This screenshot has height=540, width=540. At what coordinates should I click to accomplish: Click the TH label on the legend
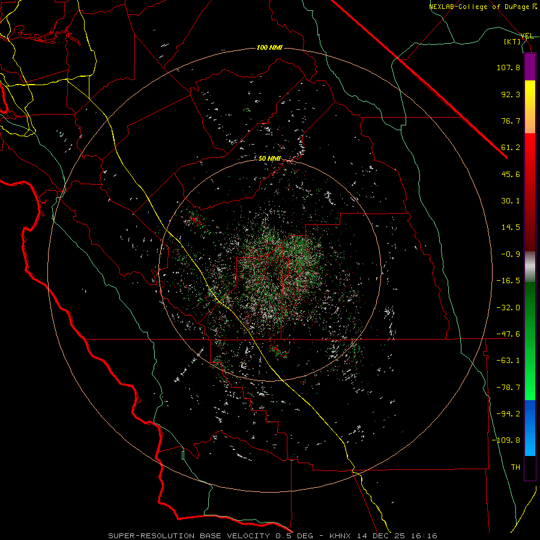pos(515,467)
